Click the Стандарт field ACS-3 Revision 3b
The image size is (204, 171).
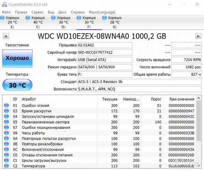pyautogui.click(x=140, y=82)
